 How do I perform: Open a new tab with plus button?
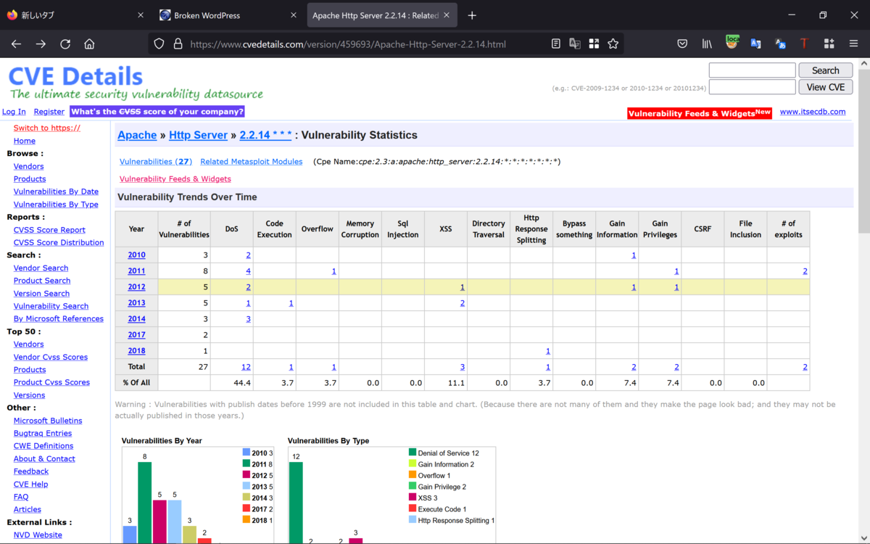click(x=472, y=15)
